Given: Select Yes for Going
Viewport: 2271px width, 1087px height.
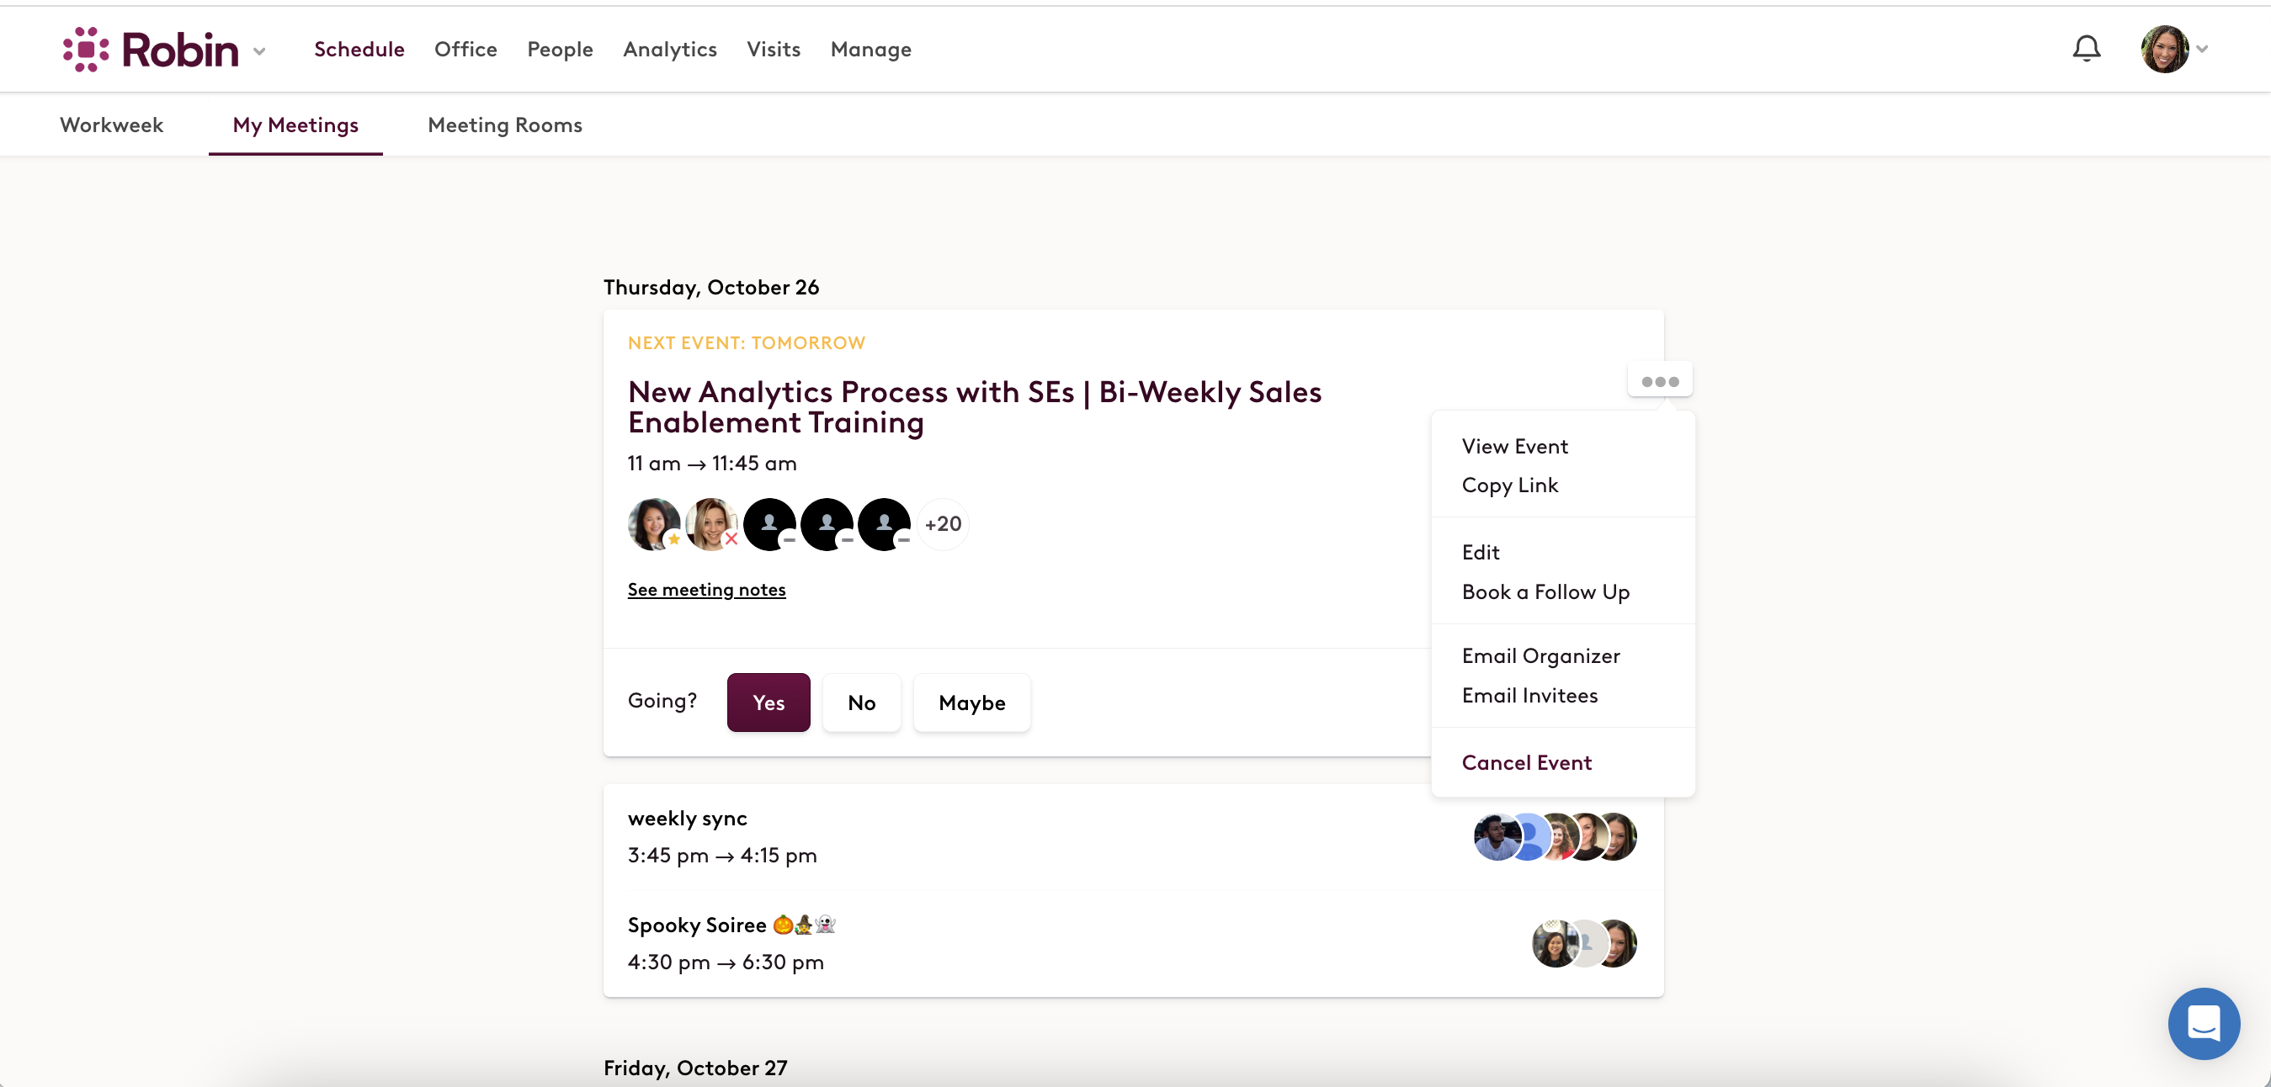Looking at the screenshot, I should pos(768,703).
